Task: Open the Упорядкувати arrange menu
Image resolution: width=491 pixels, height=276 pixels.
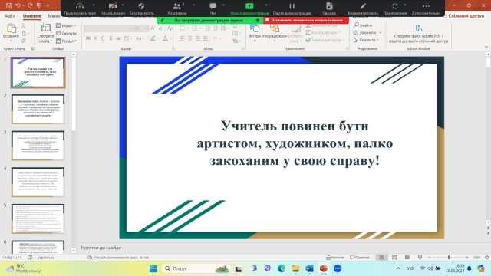Action: (275, 32)
